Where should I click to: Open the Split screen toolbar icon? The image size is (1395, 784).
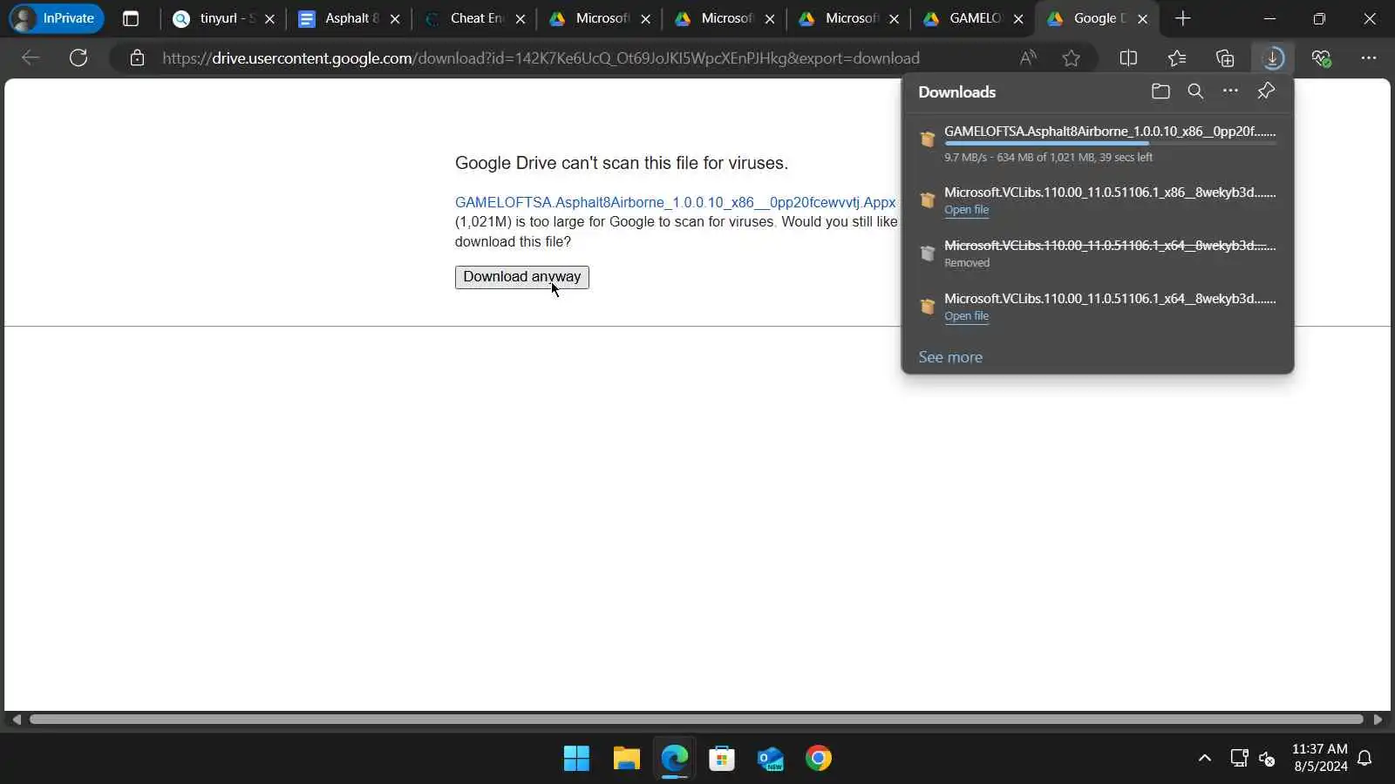pyautogui.click(x=1128, y=58)
